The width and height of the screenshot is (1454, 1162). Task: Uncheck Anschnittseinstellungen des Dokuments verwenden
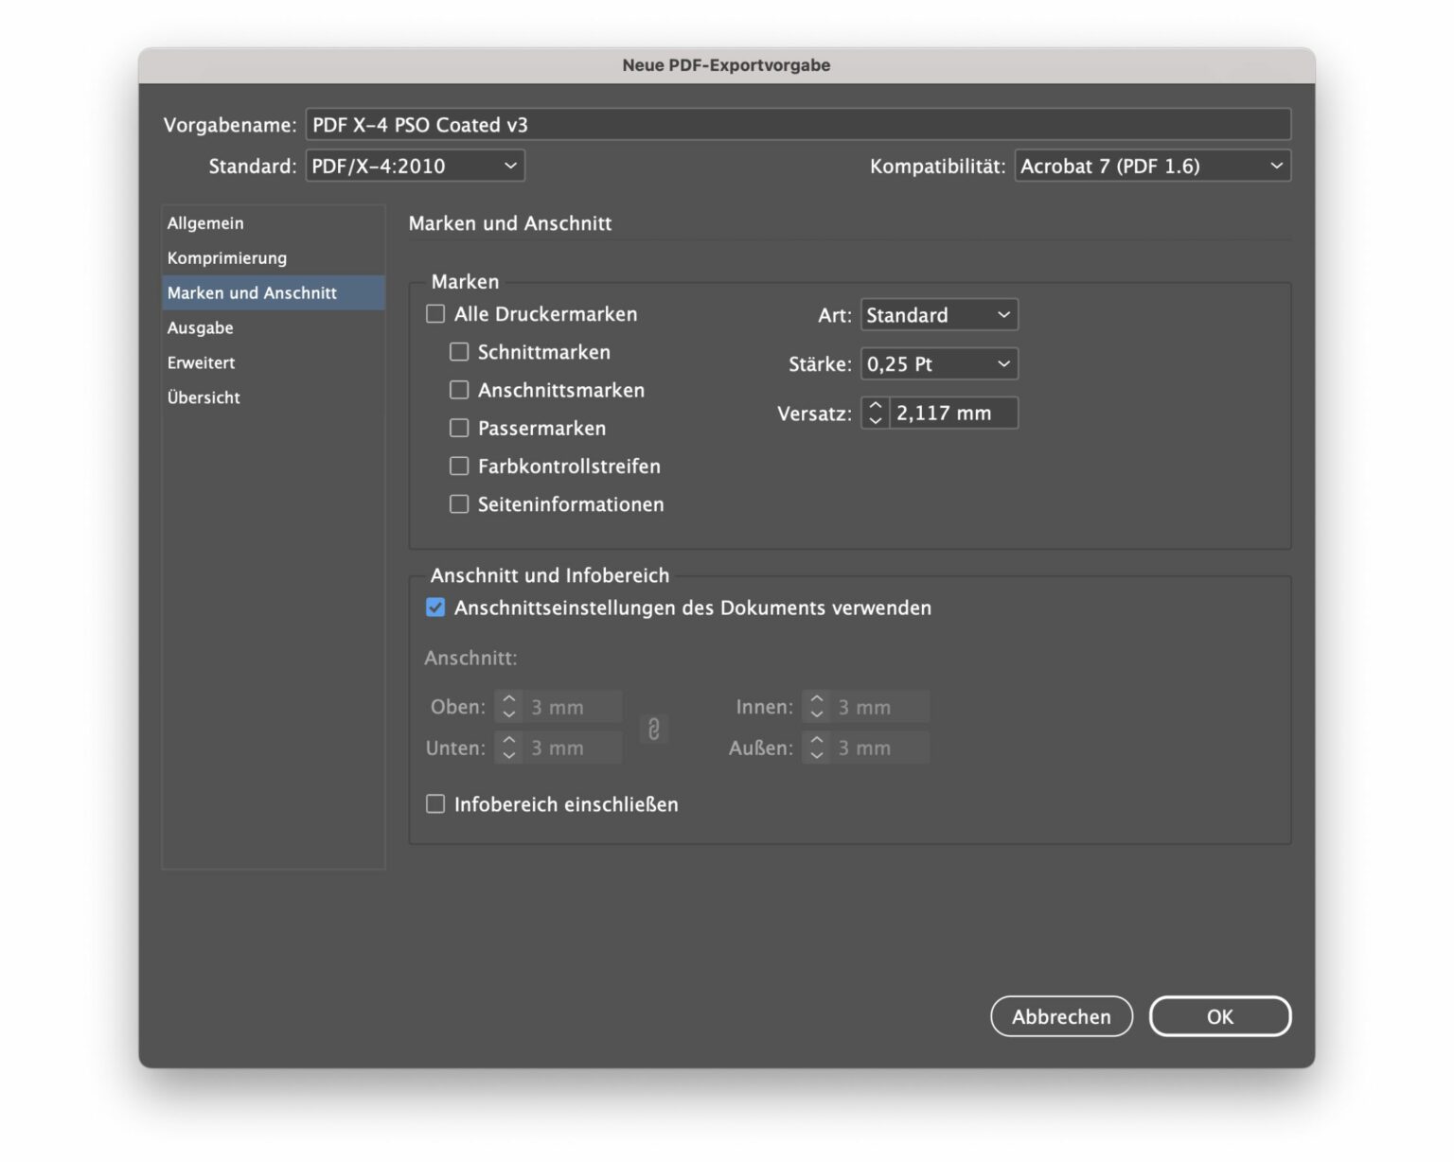[x=435, y=607]
